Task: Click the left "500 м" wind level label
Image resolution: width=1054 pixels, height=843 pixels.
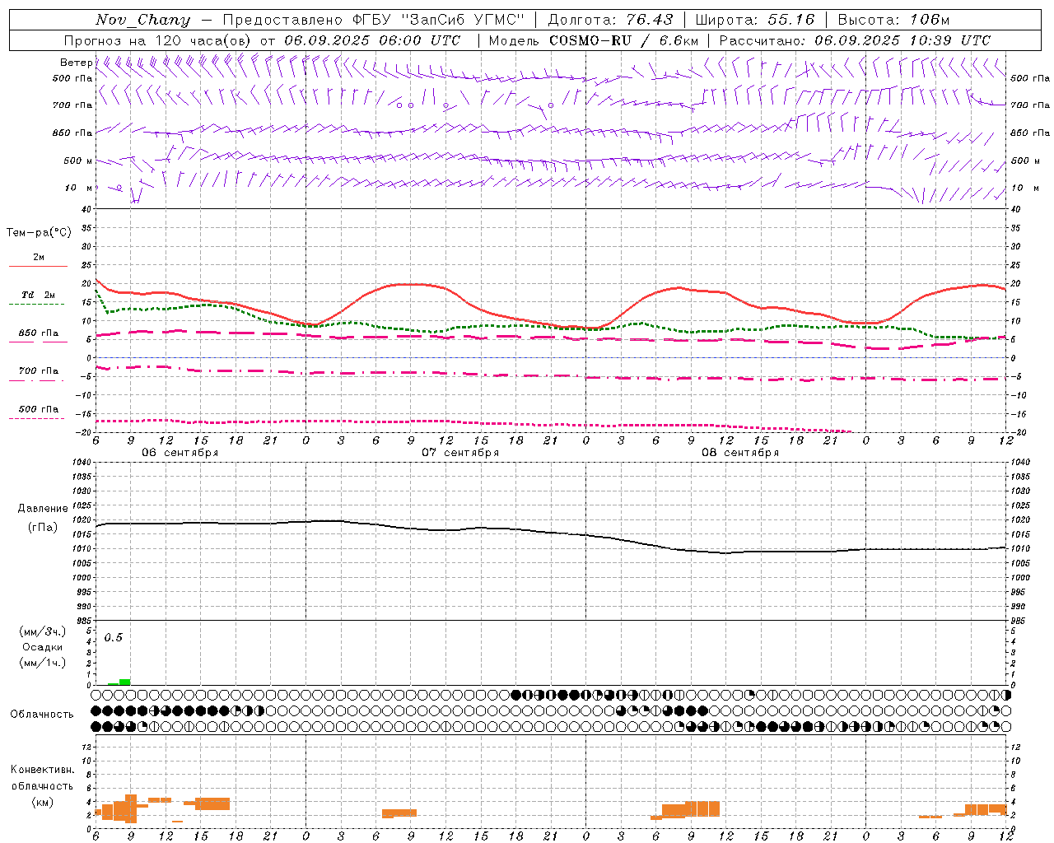Action: pos(78,161)
